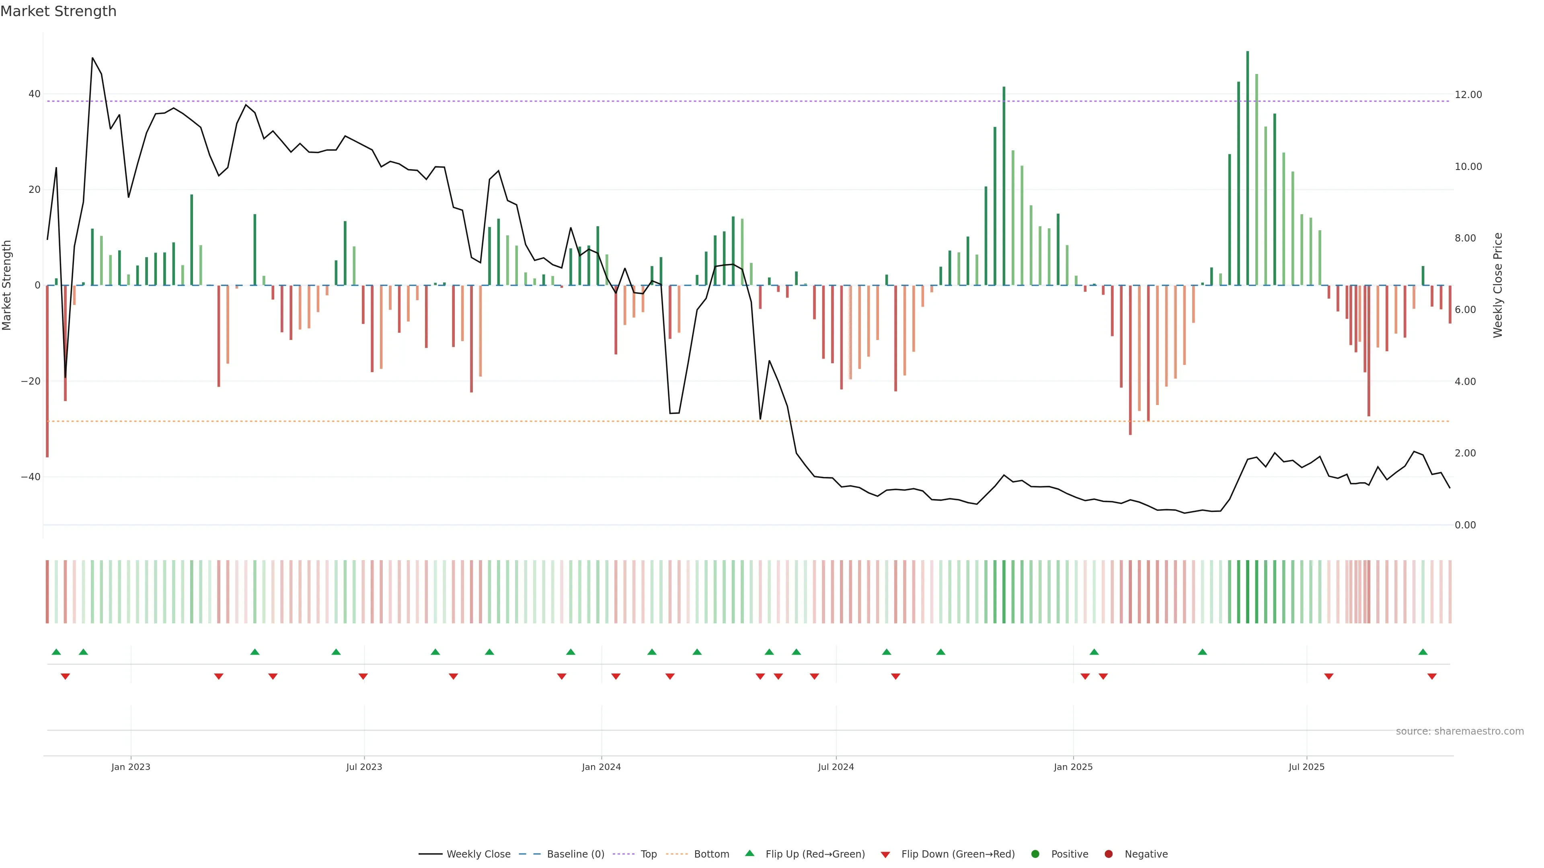Click the Negative red dot legend icon
The height and width of the screenshot is (868, 1544).
(1108, 854)
